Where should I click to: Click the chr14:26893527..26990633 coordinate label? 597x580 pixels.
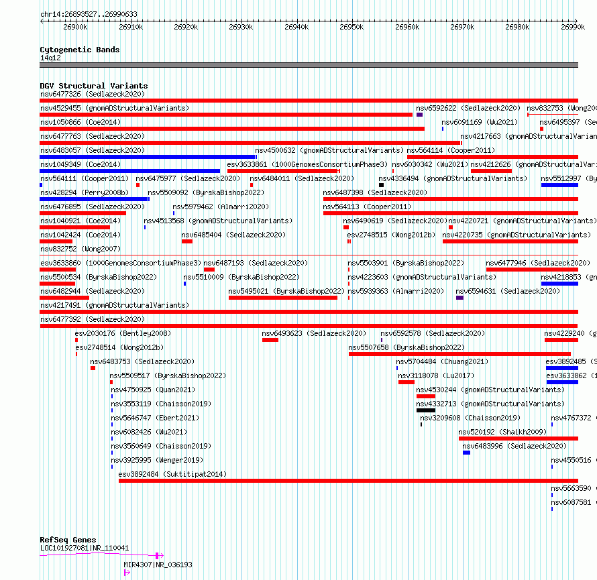[x=89, y=14]
